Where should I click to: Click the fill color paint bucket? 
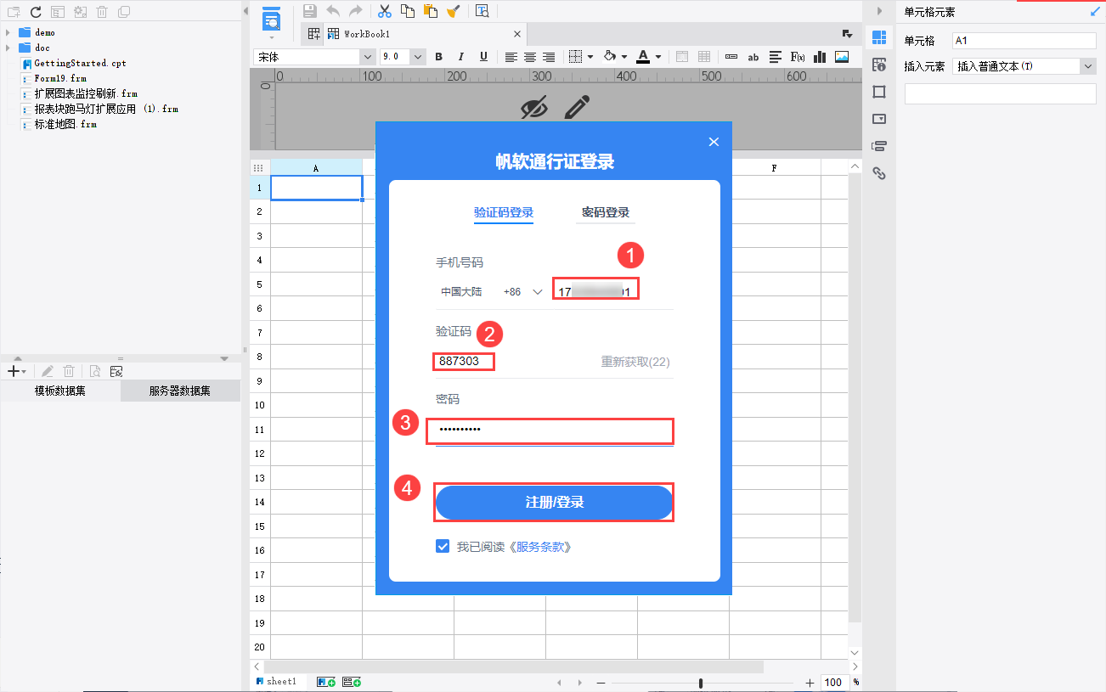(x=609, y=57)
